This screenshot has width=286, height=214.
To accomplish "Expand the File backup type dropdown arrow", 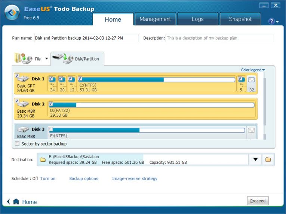I will [x=47, y=59].
